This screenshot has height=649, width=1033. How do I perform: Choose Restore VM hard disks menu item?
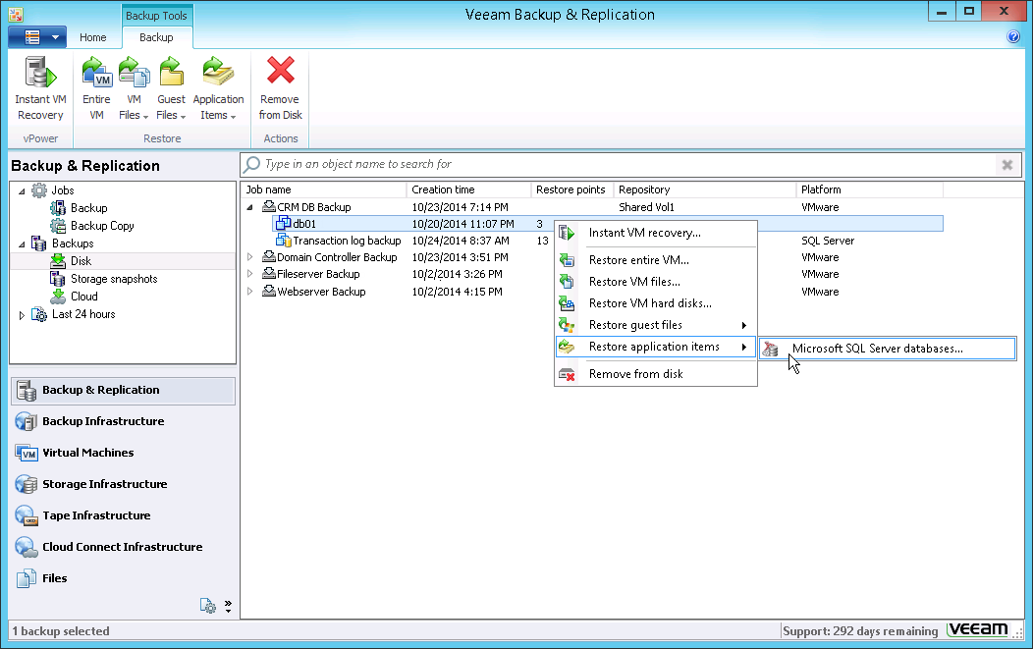point(656,303)
